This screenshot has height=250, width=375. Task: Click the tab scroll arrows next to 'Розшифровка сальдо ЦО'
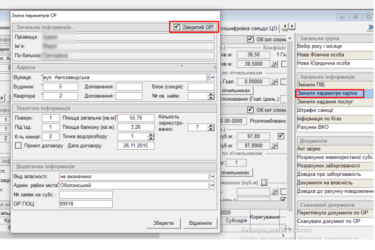tap(286, 27)
